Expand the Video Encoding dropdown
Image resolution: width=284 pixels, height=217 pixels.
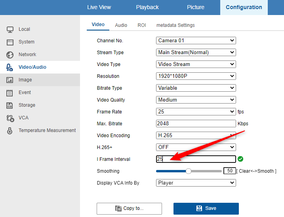point(196,135)
